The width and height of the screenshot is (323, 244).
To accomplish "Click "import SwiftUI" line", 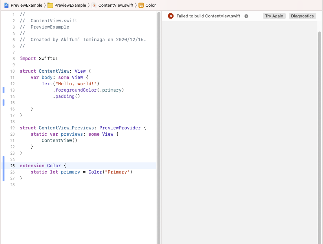I will click(39, 59).
